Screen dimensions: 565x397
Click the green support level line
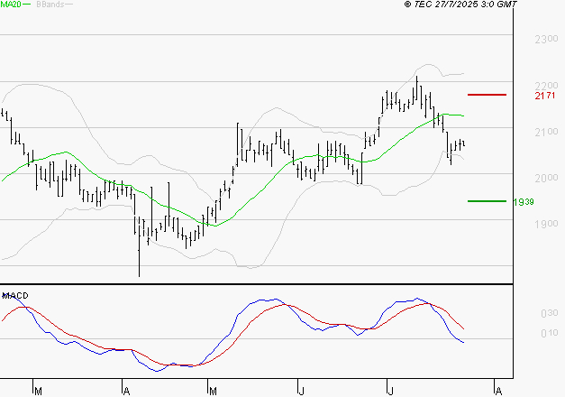pos(487,201)
